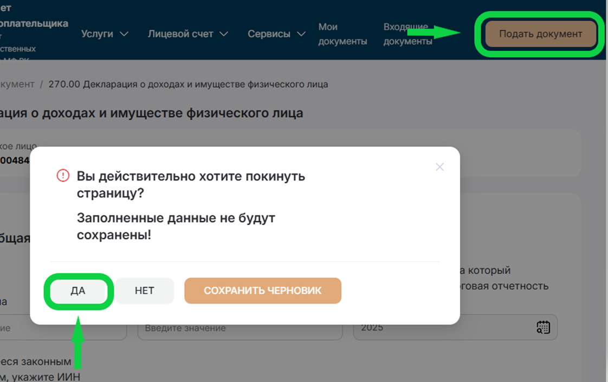Click СОХРАНИТЬ ЧЕРНОВИК button
608x382 pixels.
coord(262,291)
